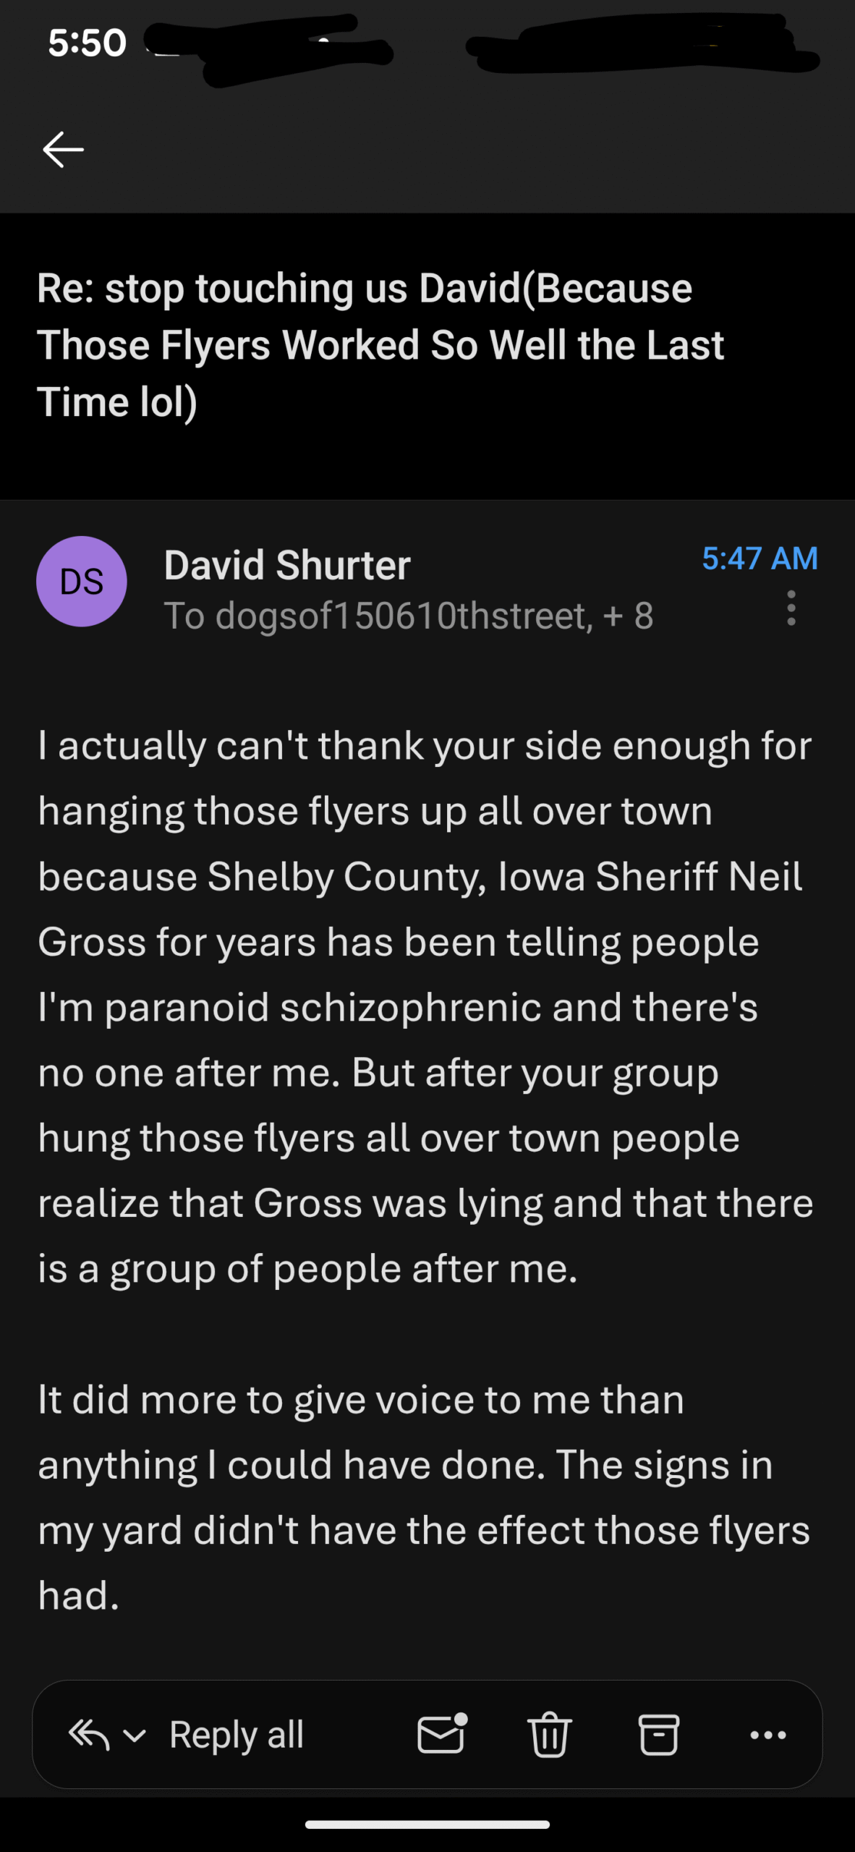Tap the 'Reply all' text label
The image size is (855, 1852).
pyautogui.click(x=237, y=1735)
